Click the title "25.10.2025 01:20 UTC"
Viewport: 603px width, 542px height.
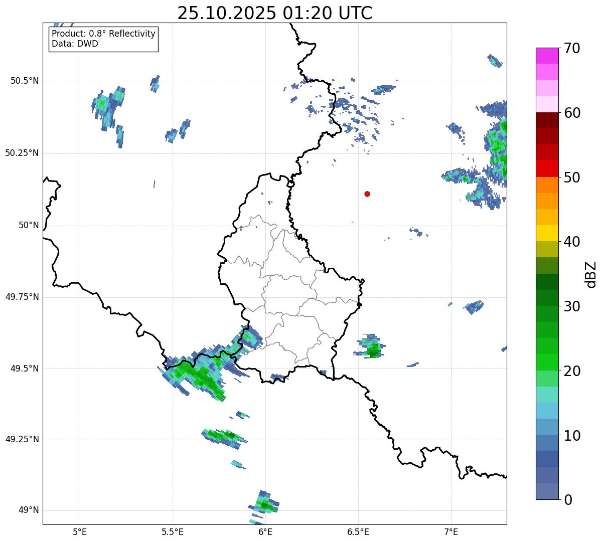[x=274, y=13]
